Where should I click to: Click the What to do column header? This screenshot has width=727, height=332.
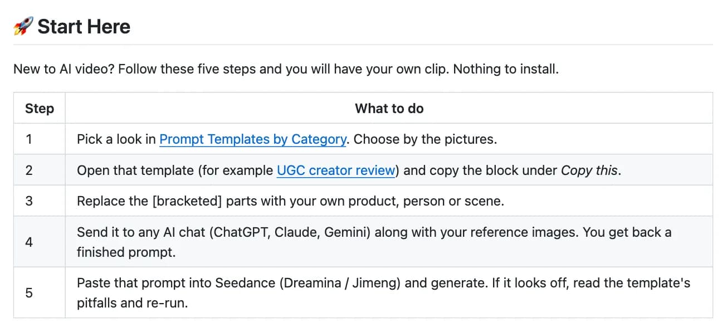[x=389, y=108]
